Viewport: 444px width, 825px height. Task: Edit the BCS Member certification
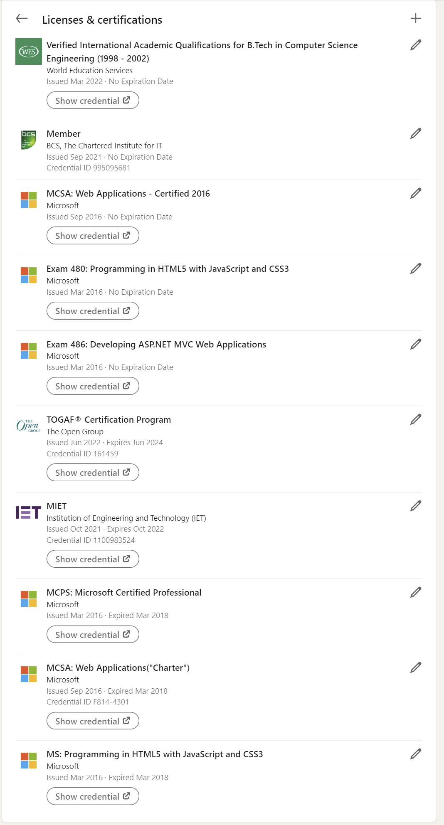click(x=415, y=133)
